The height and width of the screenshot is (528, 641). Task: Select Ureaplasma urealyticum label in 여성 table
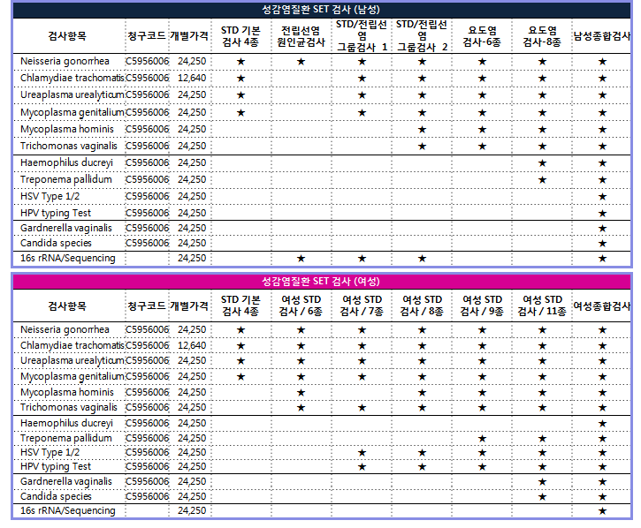(x=72, y=361)
